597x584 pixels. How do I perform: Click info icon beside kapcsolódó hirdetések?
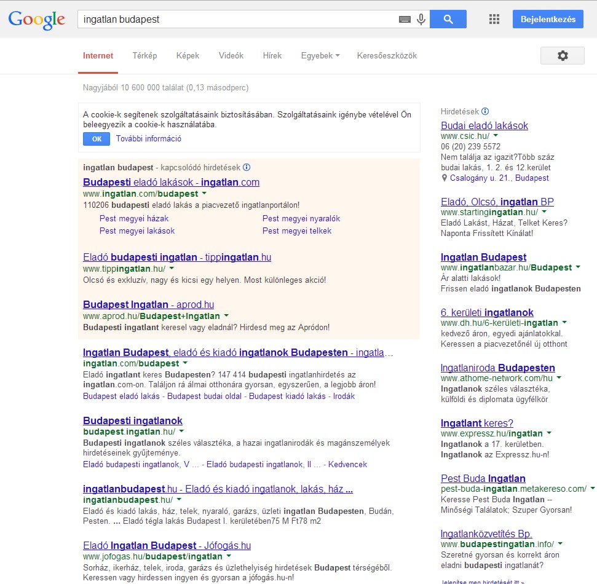pos(247,167)
